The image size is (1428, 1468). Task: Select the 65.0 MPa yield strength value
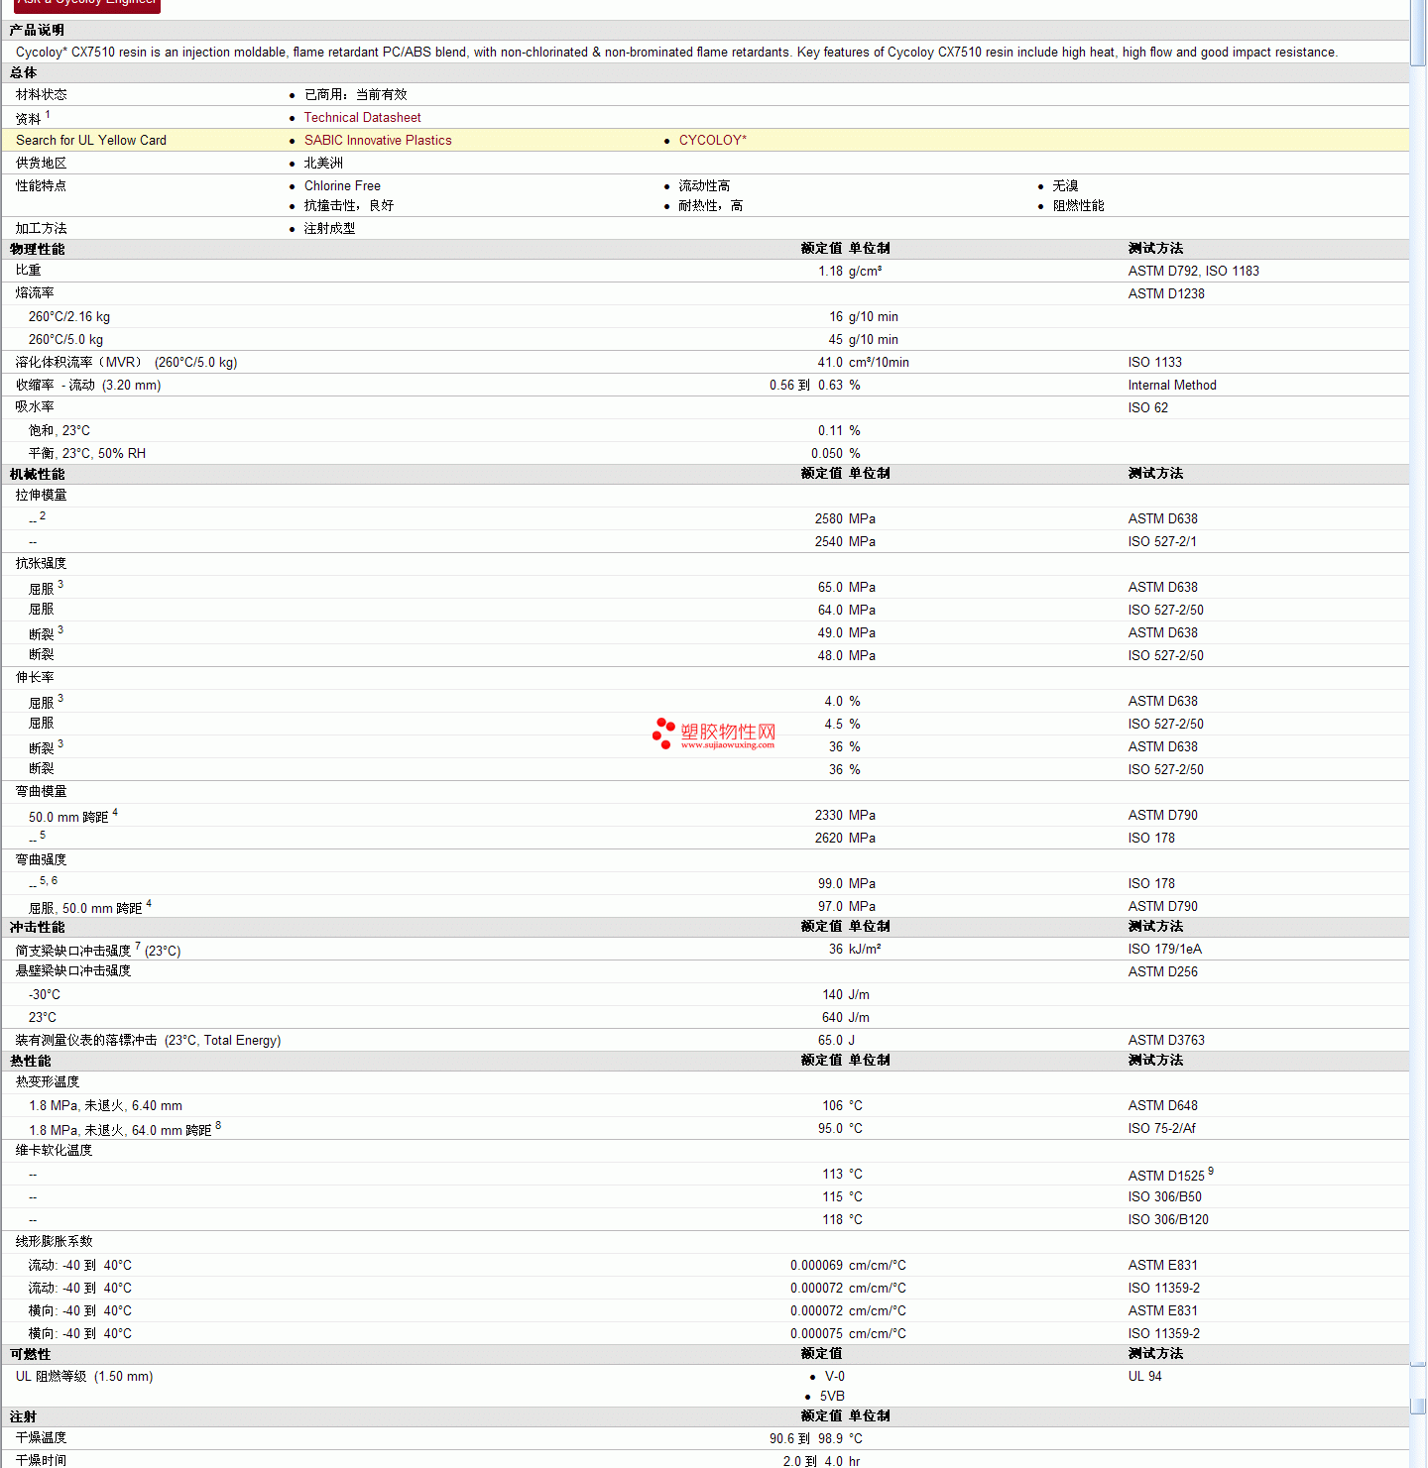(847, 587)
